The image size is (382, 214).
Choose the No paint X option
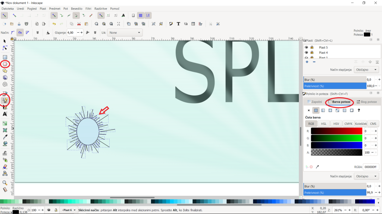pos(309,110)
